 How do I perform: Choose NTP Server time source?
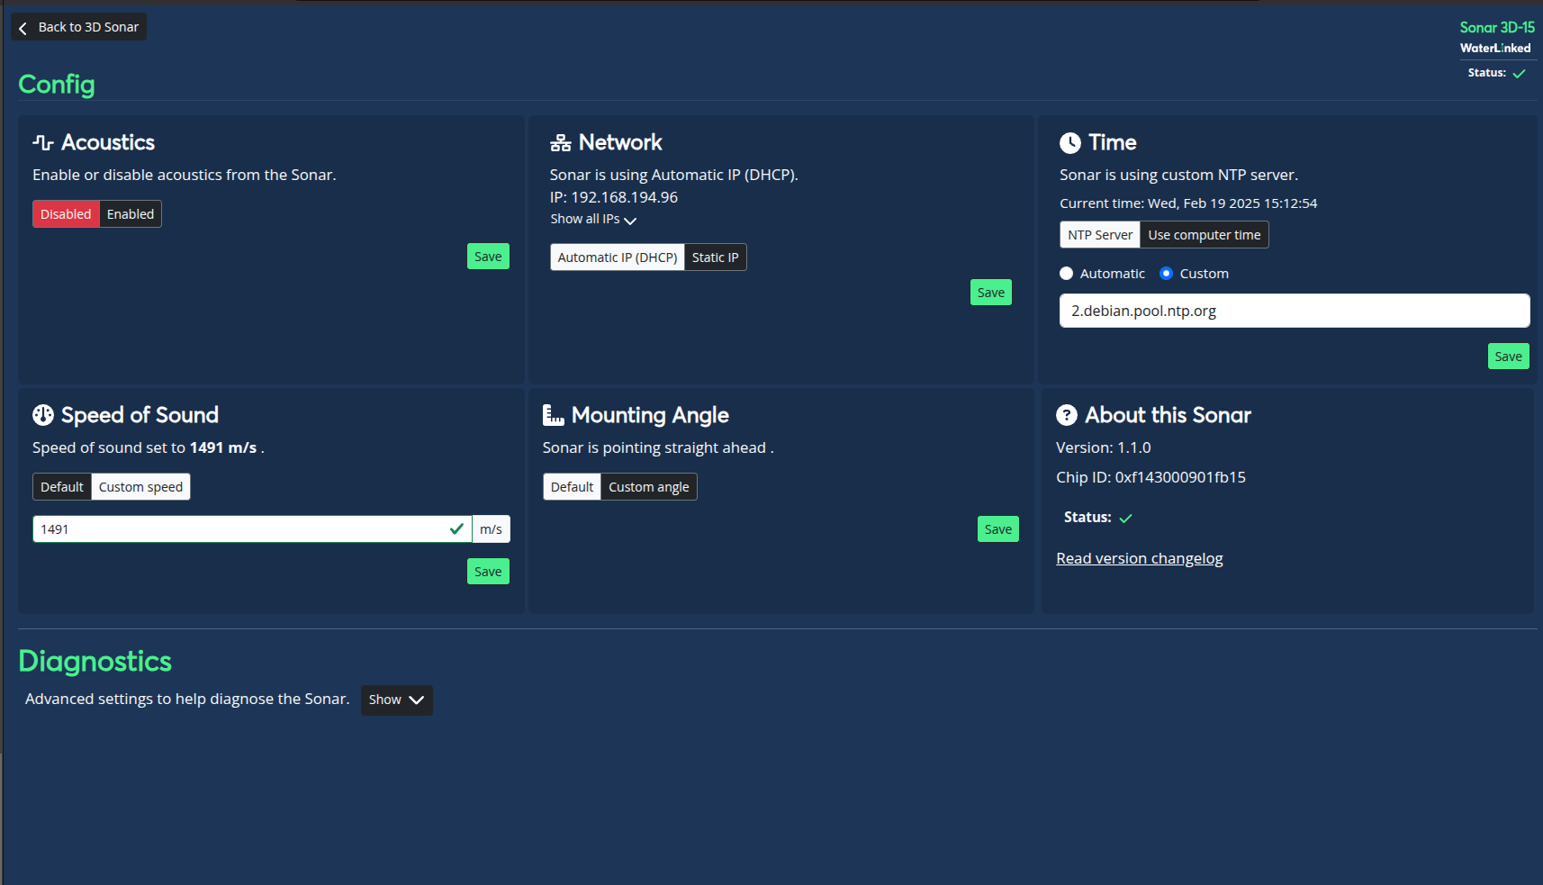tap(1100, 235)
